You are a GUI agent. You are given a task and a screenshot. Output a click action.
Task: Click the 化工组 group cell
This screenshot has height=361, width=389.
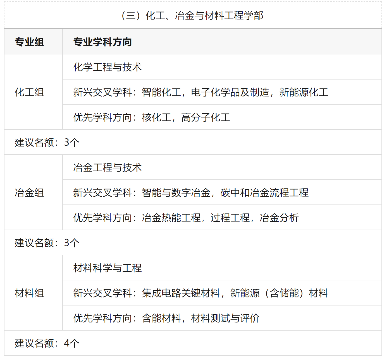pyautogui.click(x=29, y=92)
